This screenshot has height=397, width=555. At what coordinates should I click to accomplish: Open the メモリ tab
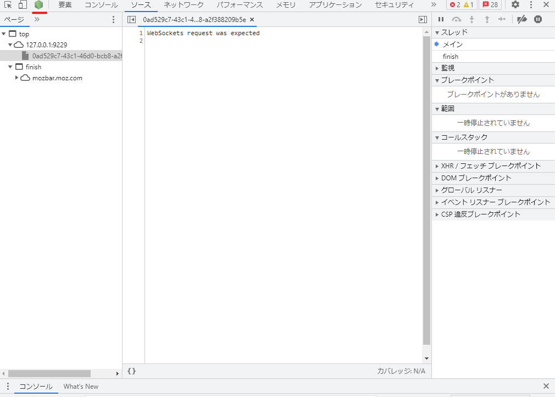(286, 5)
